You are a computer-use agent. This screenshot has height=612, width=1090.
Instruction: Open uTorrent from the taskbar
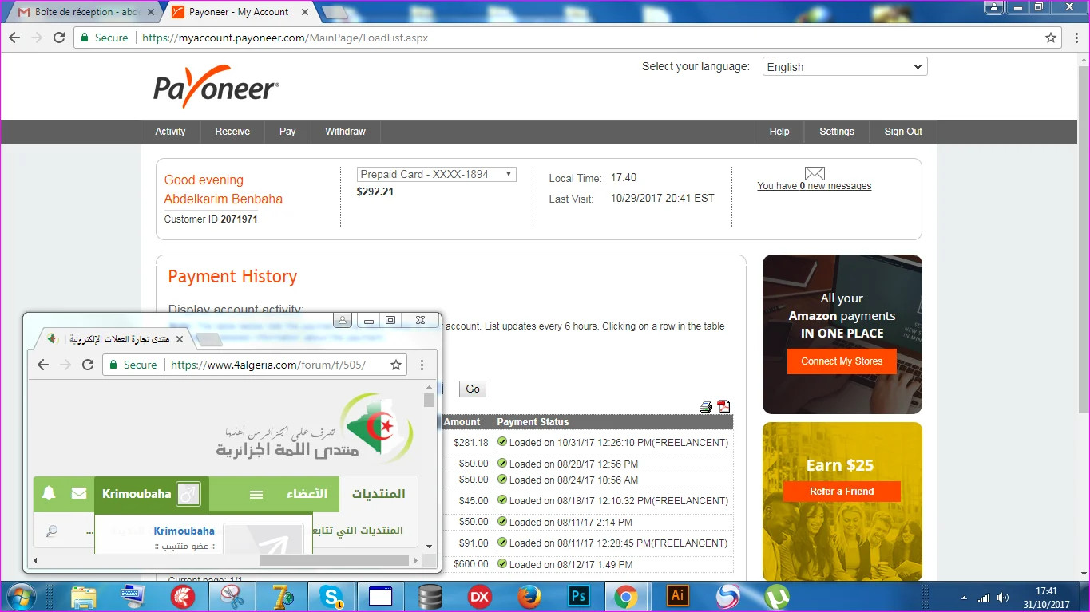[776, 597]
